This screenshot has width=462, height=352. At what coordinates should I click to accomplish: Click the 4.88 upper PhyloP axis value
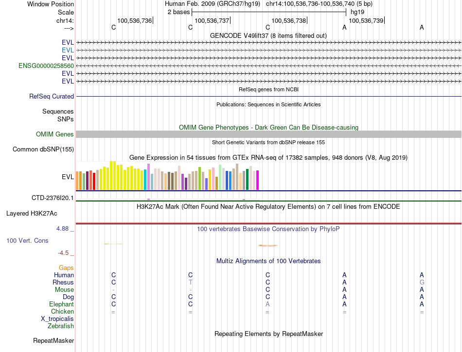(x=62, y=229)
